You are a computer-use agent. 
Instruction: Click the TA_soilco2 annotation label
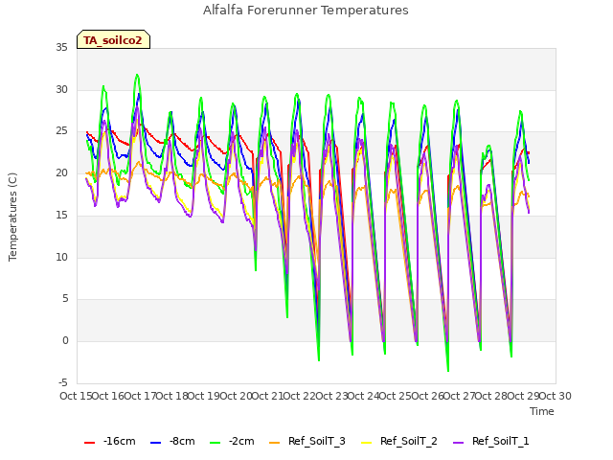pyautogui.click(x=113, y=39)
